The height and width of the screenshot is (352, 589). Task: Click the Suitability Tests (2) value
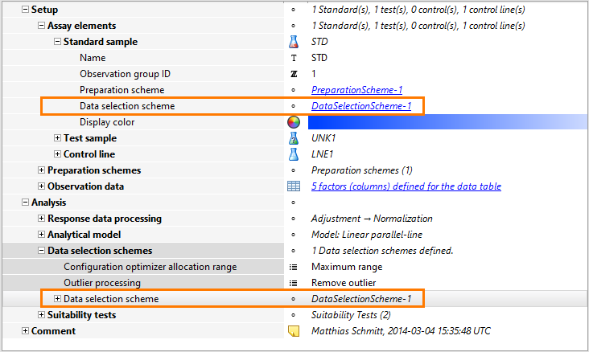click(x=351, y=315)
